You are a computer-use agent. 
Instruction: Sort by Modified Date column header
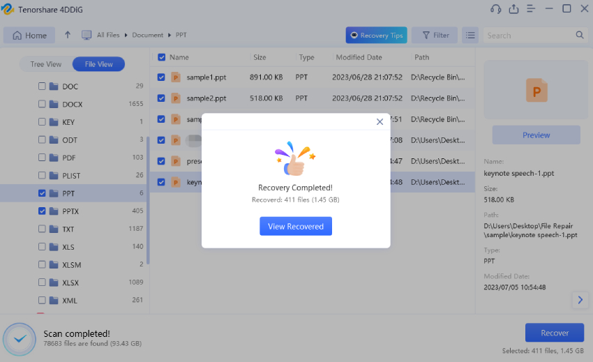click(x=359, y=57)
